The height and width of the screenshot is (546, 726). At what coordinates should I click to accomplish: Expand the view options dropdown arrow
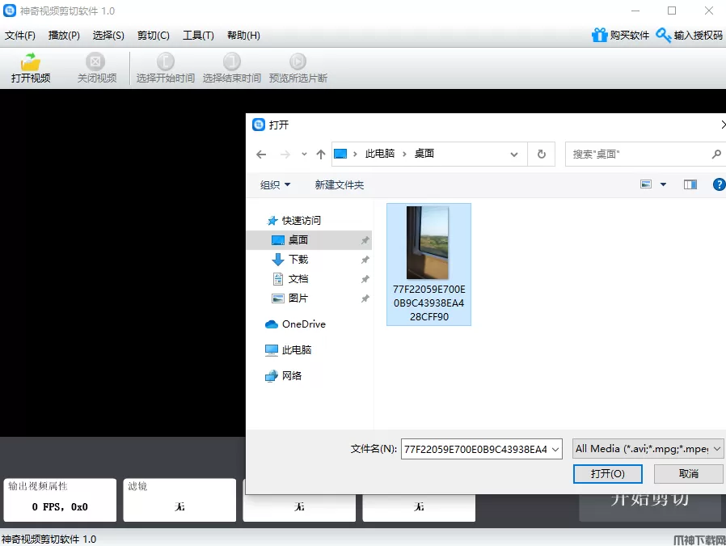coord(664,184)
